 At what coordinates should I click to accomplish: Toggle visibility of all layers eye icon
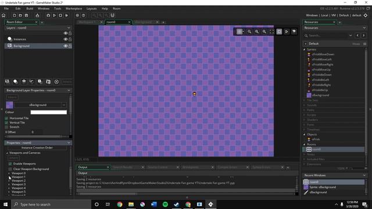[x=66, y=33]
